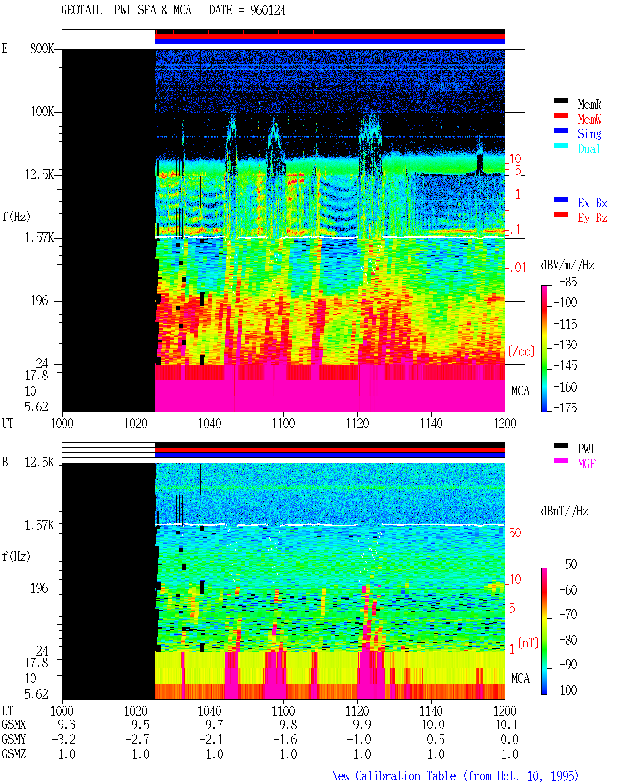Click the blue Sing legend swatch
Screen dimensions: 630x784
tap(561, 130)
